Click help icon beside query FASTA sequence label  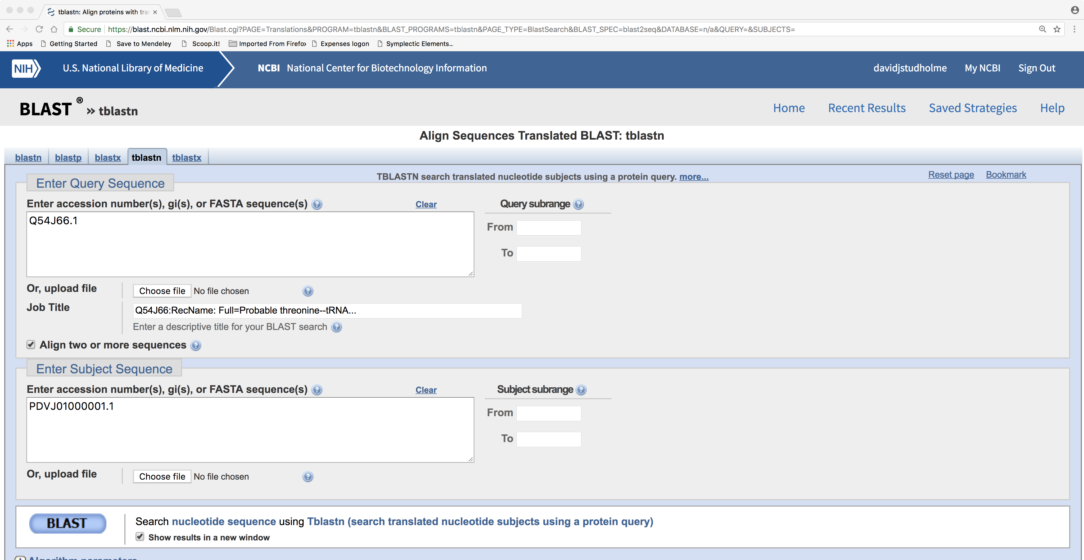[x=317, y=204]
